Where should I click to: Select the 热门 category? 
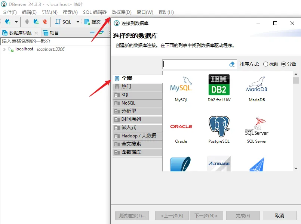pos(138,87)
